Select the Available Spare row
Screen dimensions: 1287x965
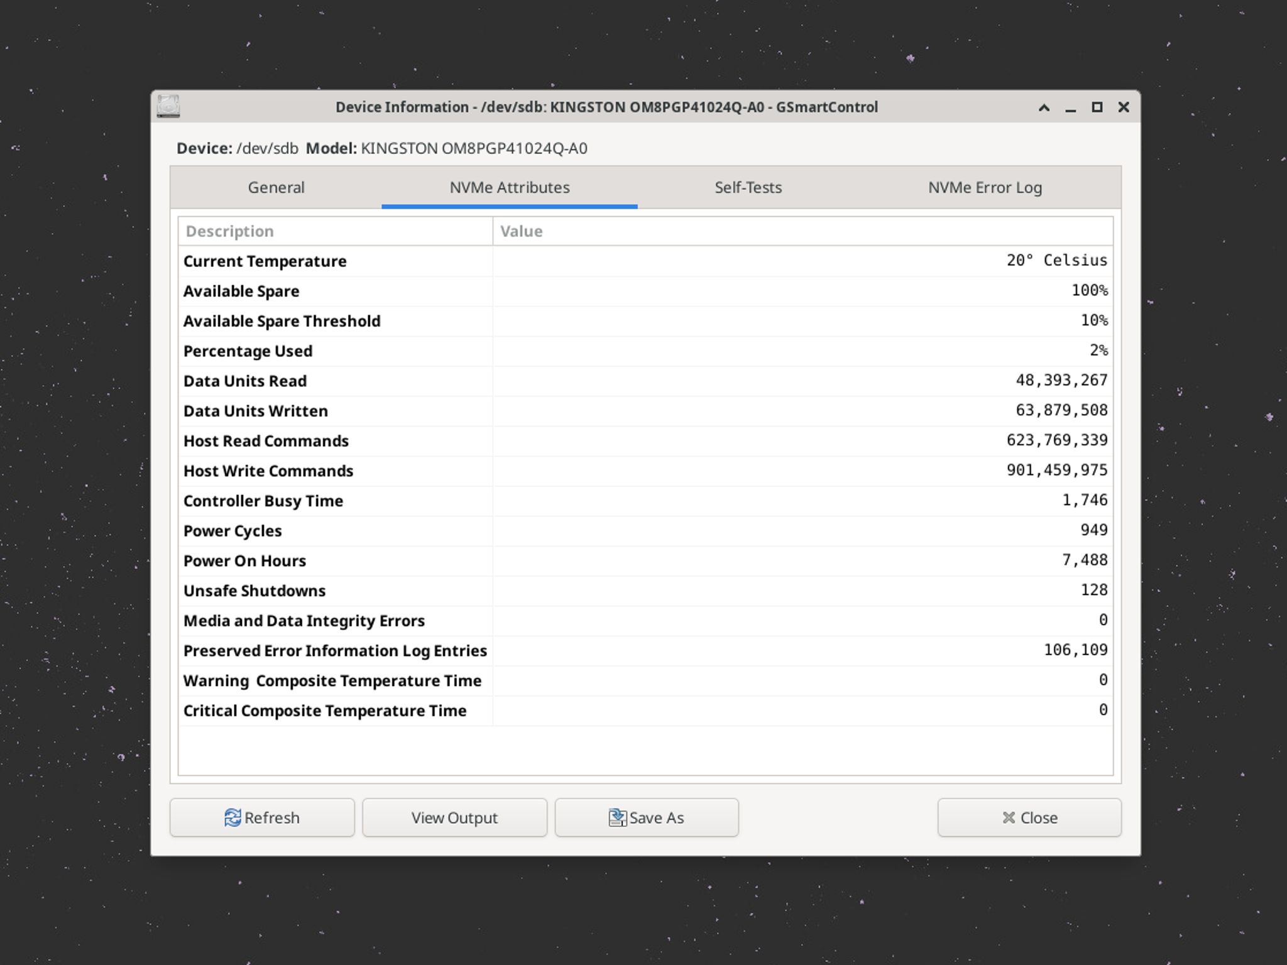click(645, 291)
